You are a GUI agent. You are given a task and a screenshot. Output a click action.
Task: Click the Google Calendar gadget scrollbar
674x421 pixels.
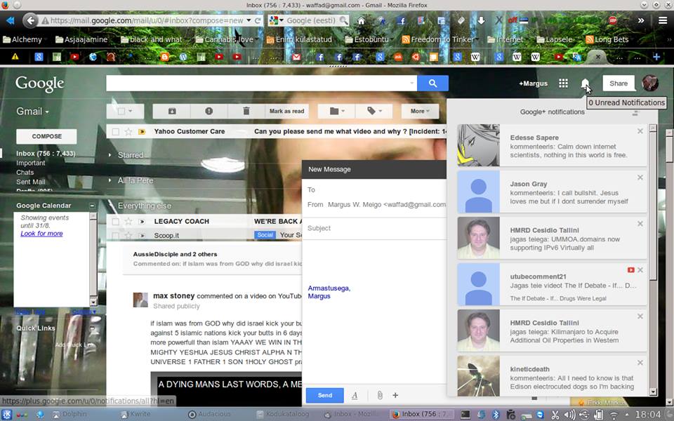(x=93, y=259)
